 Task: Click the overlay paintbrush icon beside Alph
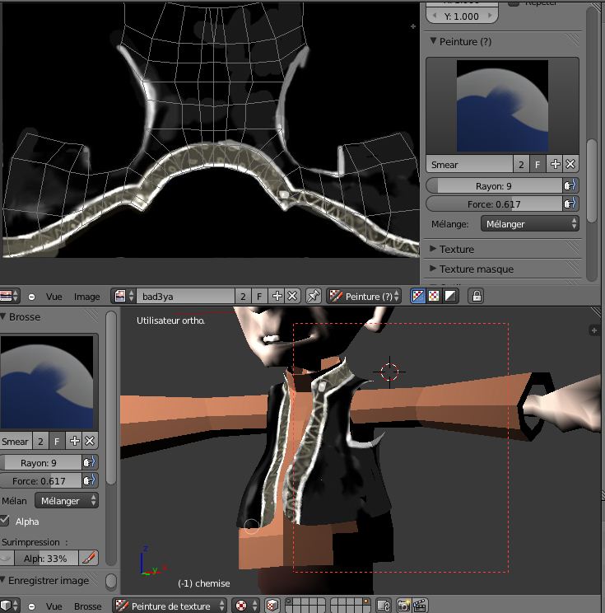point(90,558)
